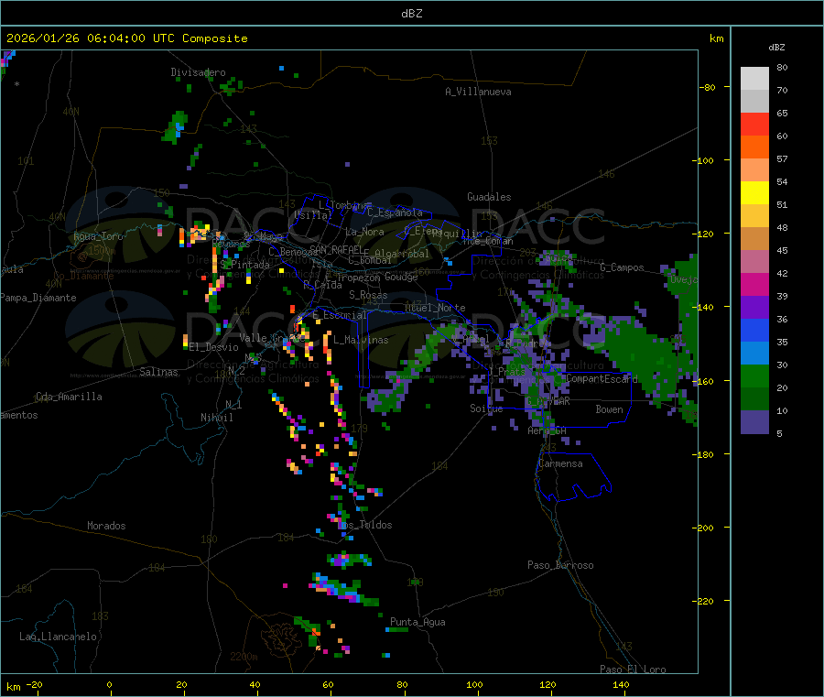Click the -80 km y-axis tick label
The width and height of the screenshot is (824, 697).
click(707, 87)
